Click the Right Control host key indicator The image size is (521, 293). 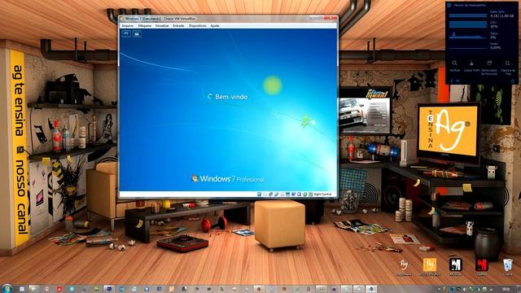(x=322, y=195)
